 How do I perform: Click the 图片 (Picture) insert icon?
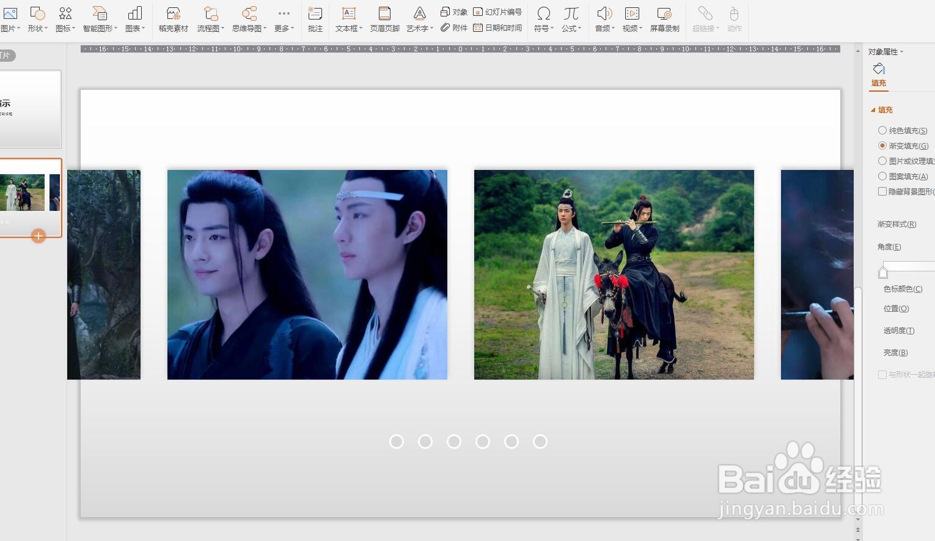pos(9,14)
